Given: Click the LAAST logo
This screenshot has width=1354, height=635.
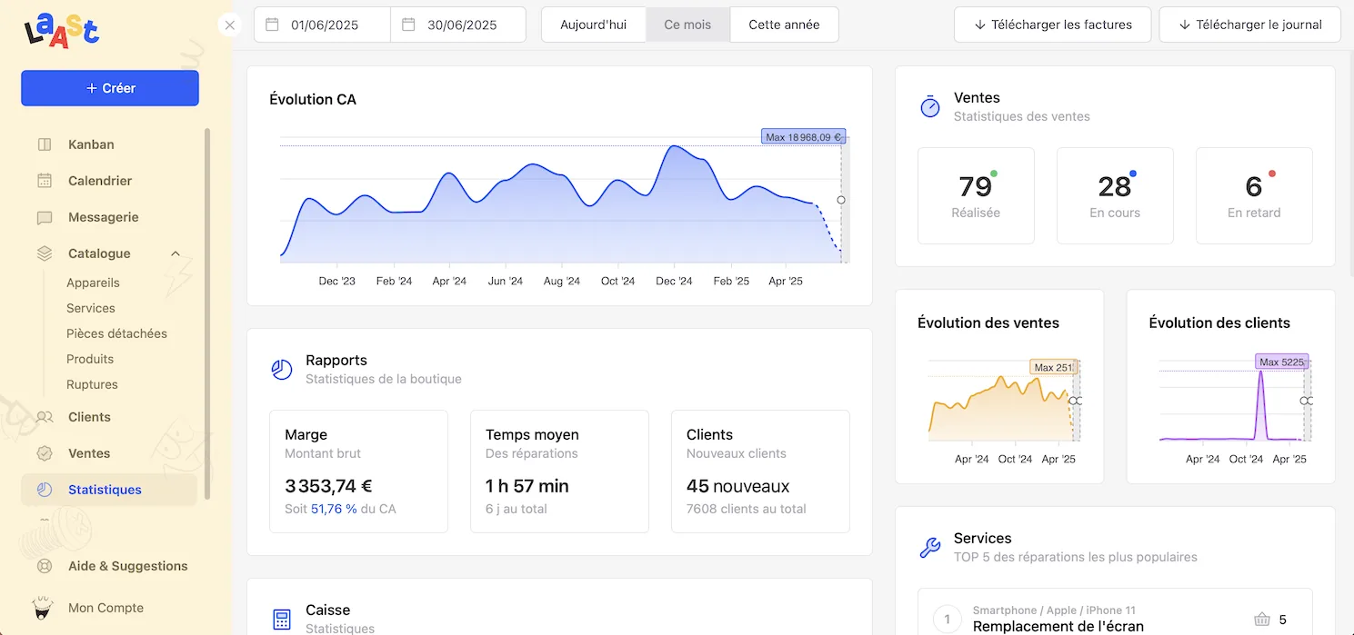Looking at the screenshot, I should (x=62, y=29).
